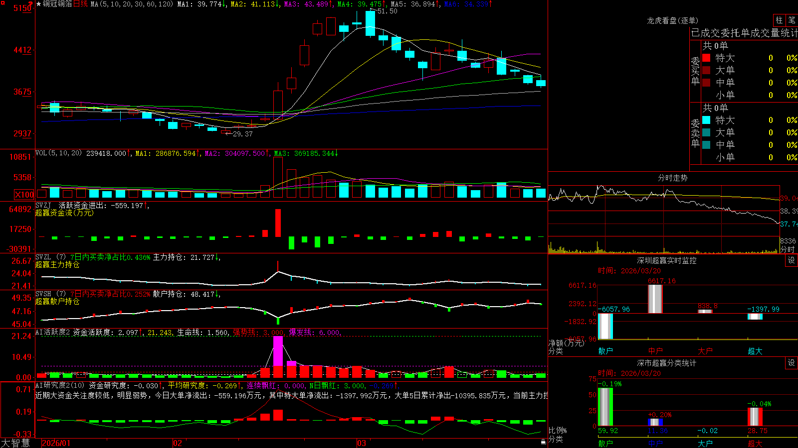The height and width of the screenshot is (448, 798).
Task: Click the AI研究度2(10) indicator label
Action: tap(60, 385)
